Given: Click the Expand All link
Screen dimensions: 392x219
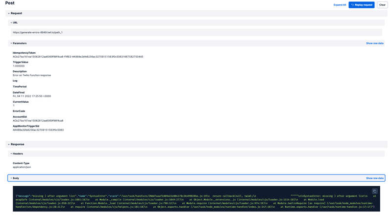Looking at the screenshot, I should point(340,5).
